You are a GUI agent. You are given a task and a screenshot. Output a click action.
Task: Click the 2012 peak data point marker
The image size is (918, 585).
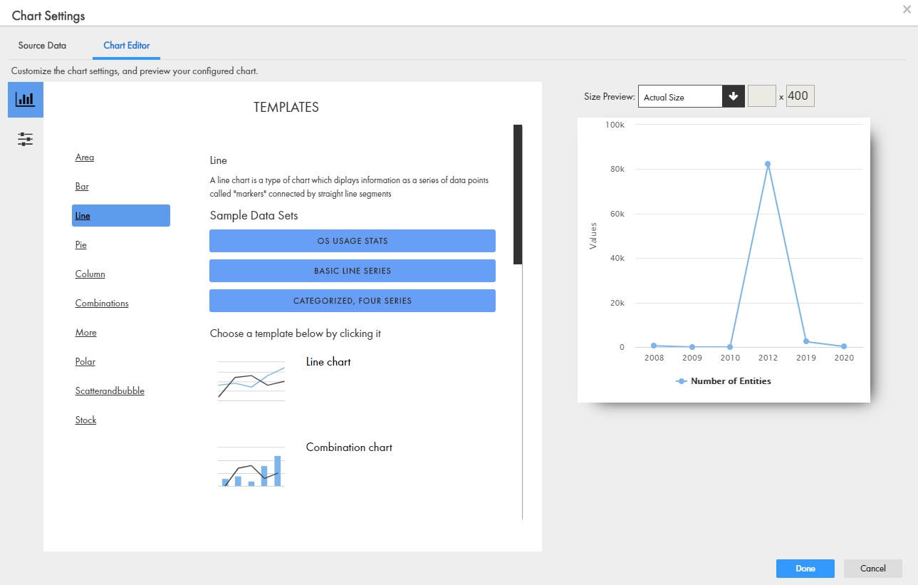[x=768, y=164]
